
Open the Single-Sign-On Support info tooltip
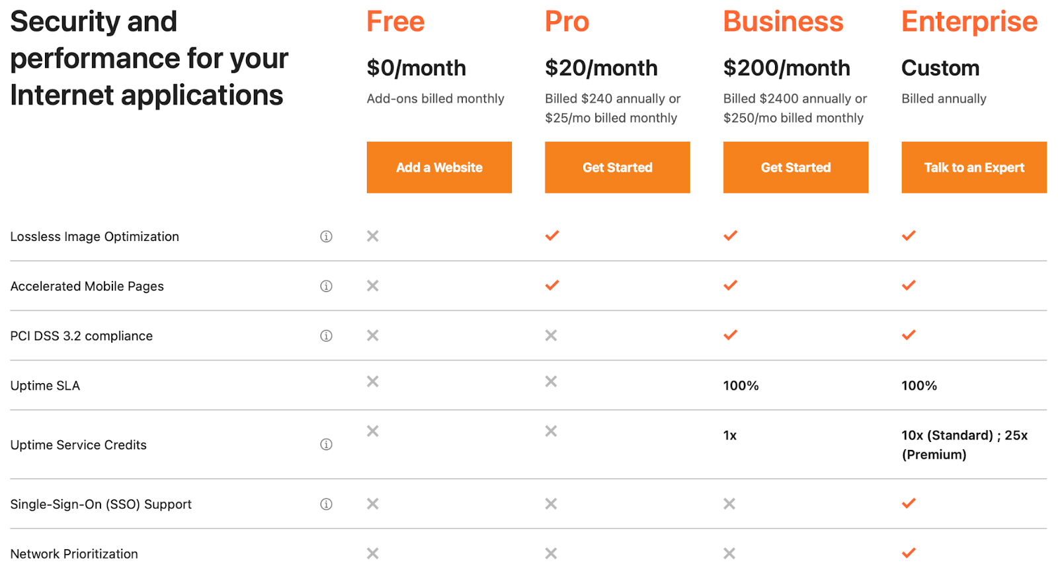point(326,504)
